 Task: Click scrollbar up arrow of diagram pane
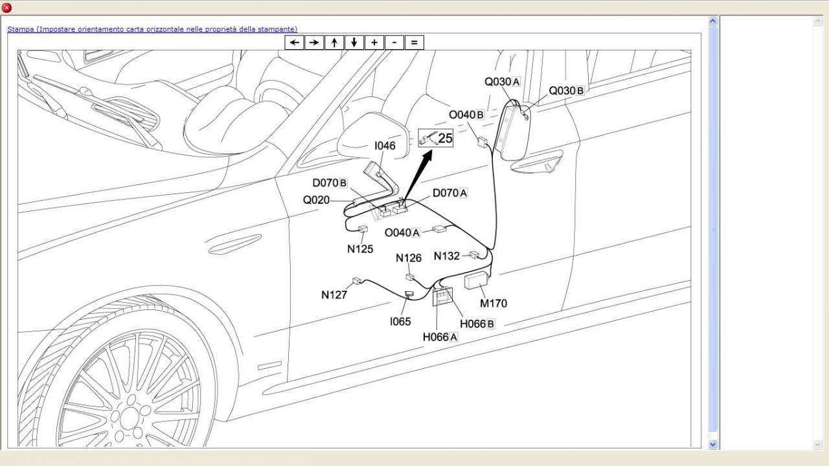tap(713, 21)
